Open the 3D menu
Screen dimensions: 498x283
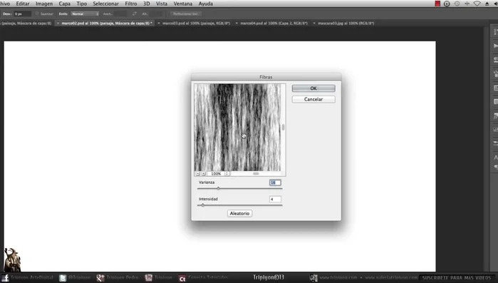point(147,4)
